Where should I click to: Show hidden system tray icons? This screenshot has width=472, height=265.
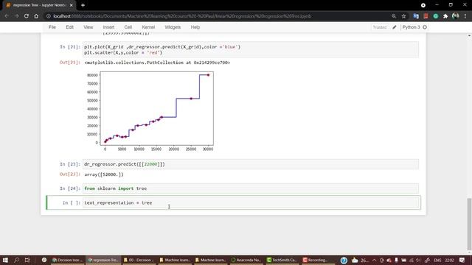point(374,260)
